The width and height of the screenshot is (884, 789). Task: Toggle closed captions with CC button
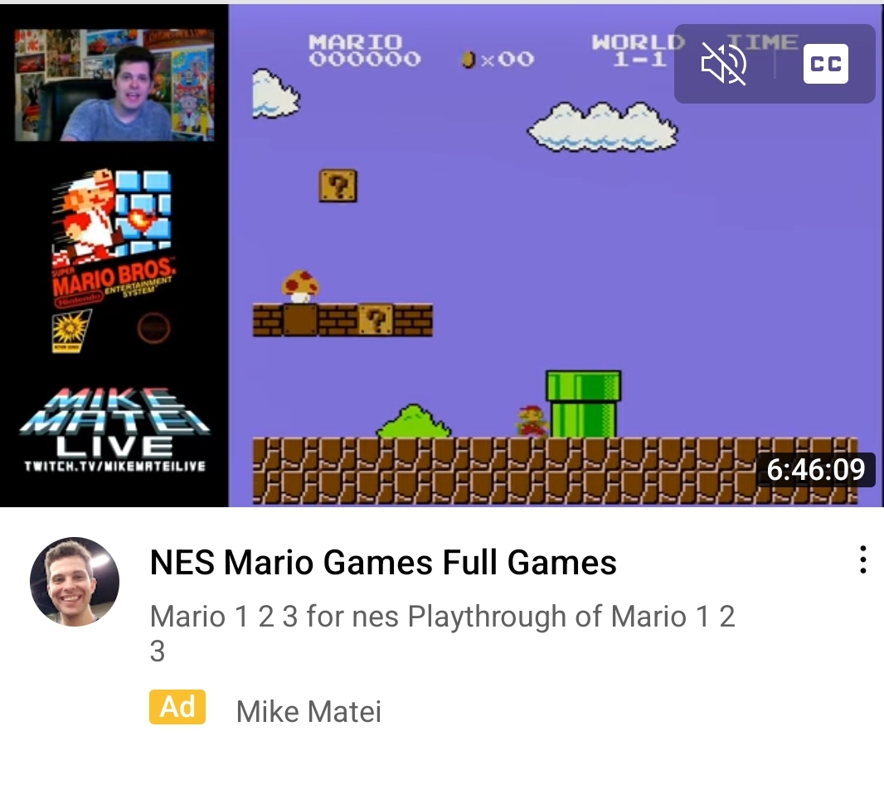825,64
